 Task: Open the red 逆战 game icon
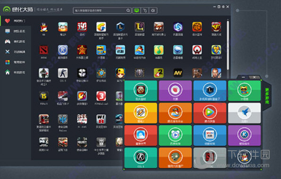coord(82,27)
